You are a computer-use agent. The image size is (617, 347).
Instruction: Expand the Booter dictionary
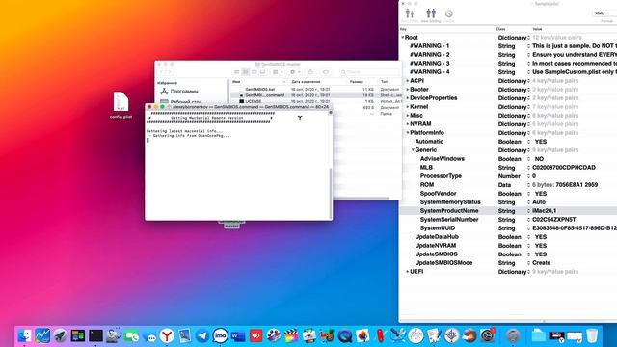click(408, 90)
